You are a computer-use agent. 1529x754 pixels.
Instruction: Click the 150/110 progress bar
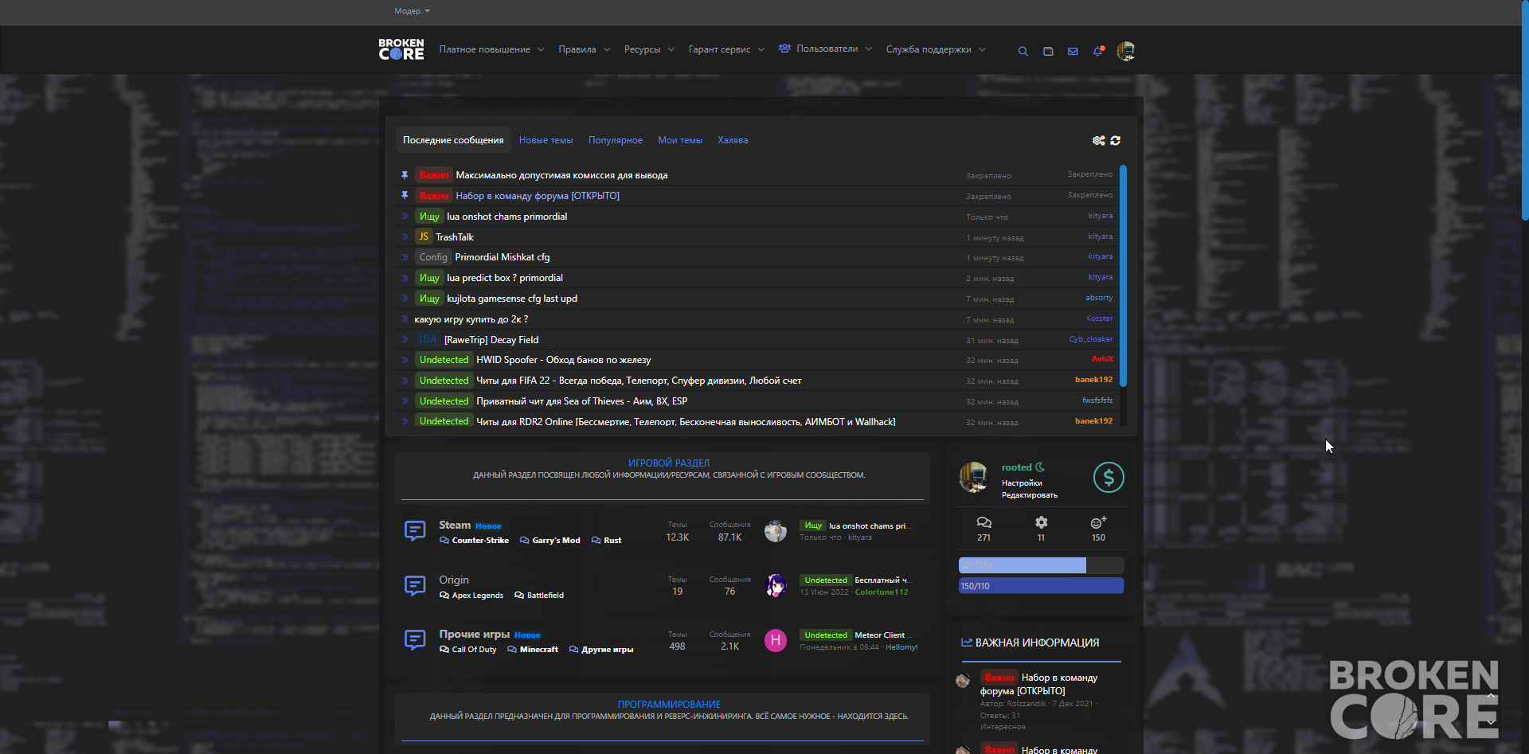[1041, 586]
